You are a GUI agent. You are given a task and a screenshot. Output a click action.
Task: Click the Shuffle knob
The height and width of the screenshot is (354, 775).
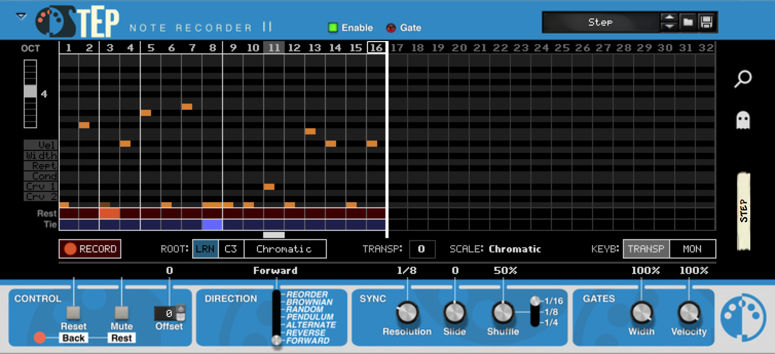503,312
